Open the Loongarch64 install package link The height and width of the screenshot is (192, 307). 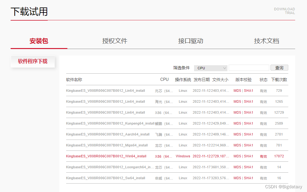(x=110, y=167)
